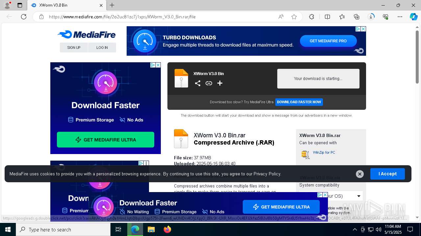Refresh the current page
The width and height of the screenshot is (421, 236).
pos(24,17)
